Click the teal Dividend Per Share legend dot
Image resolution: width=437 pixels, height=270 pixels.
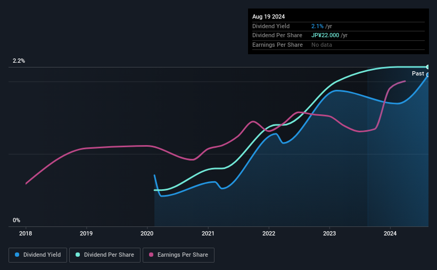point(78,255)
